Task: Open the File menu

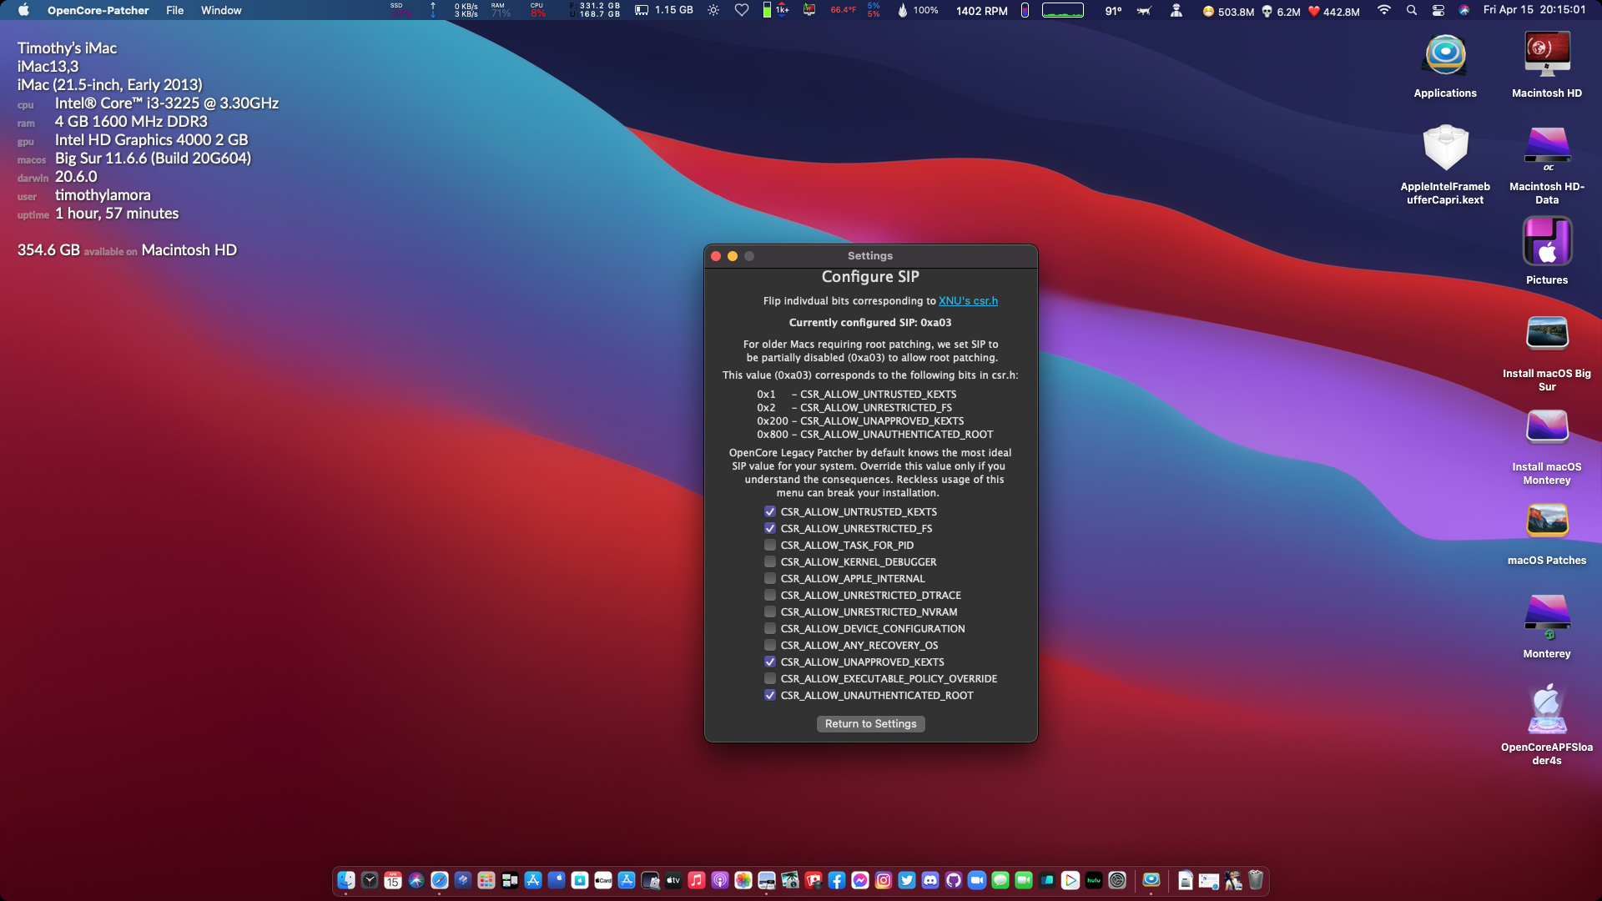Action: tap(174, 10)
